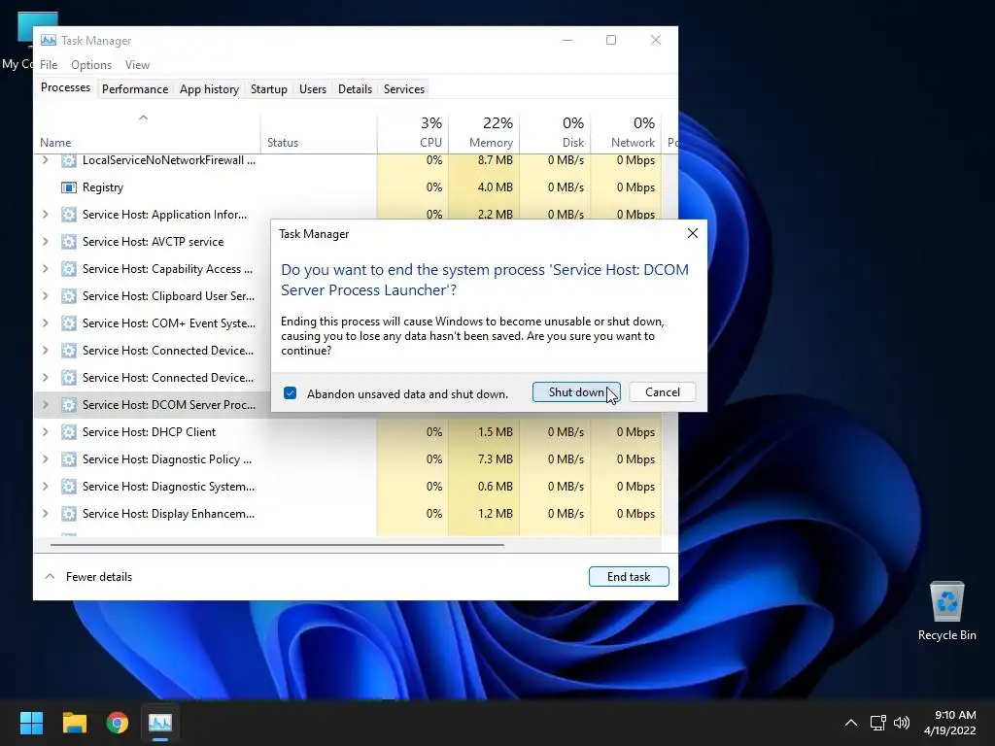995x746 pixels.
Task: Confirm with the Shut down button
Action: [x=576, y=392]
